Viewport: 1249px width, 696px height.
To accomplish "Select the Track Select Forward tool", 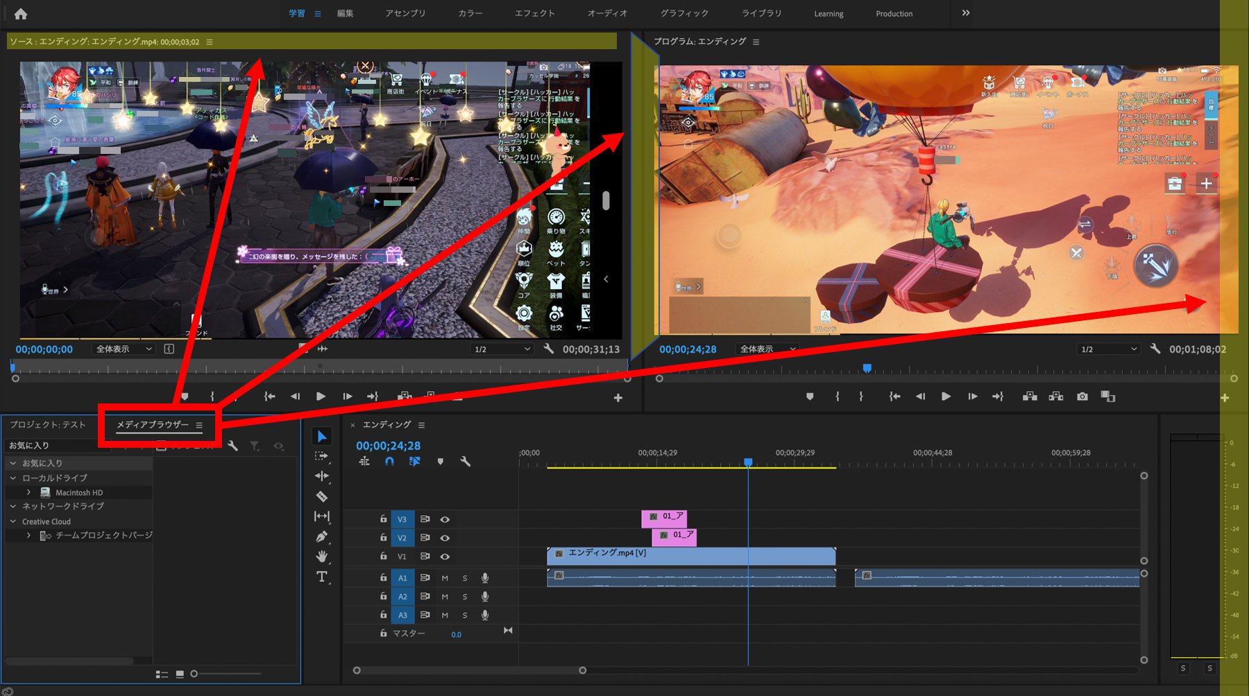I will coord(321,456).
